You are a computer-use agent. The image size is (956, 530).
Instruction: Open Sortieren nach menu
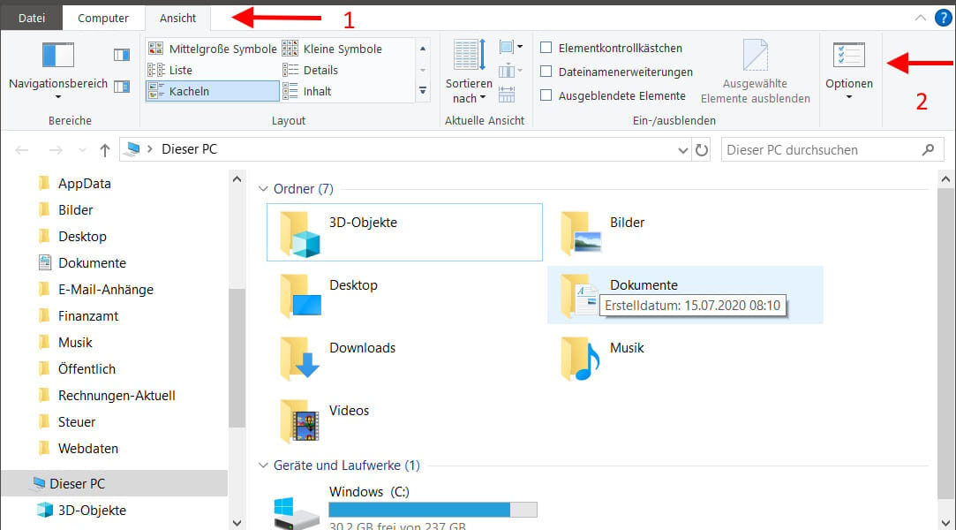pos(469,71)
